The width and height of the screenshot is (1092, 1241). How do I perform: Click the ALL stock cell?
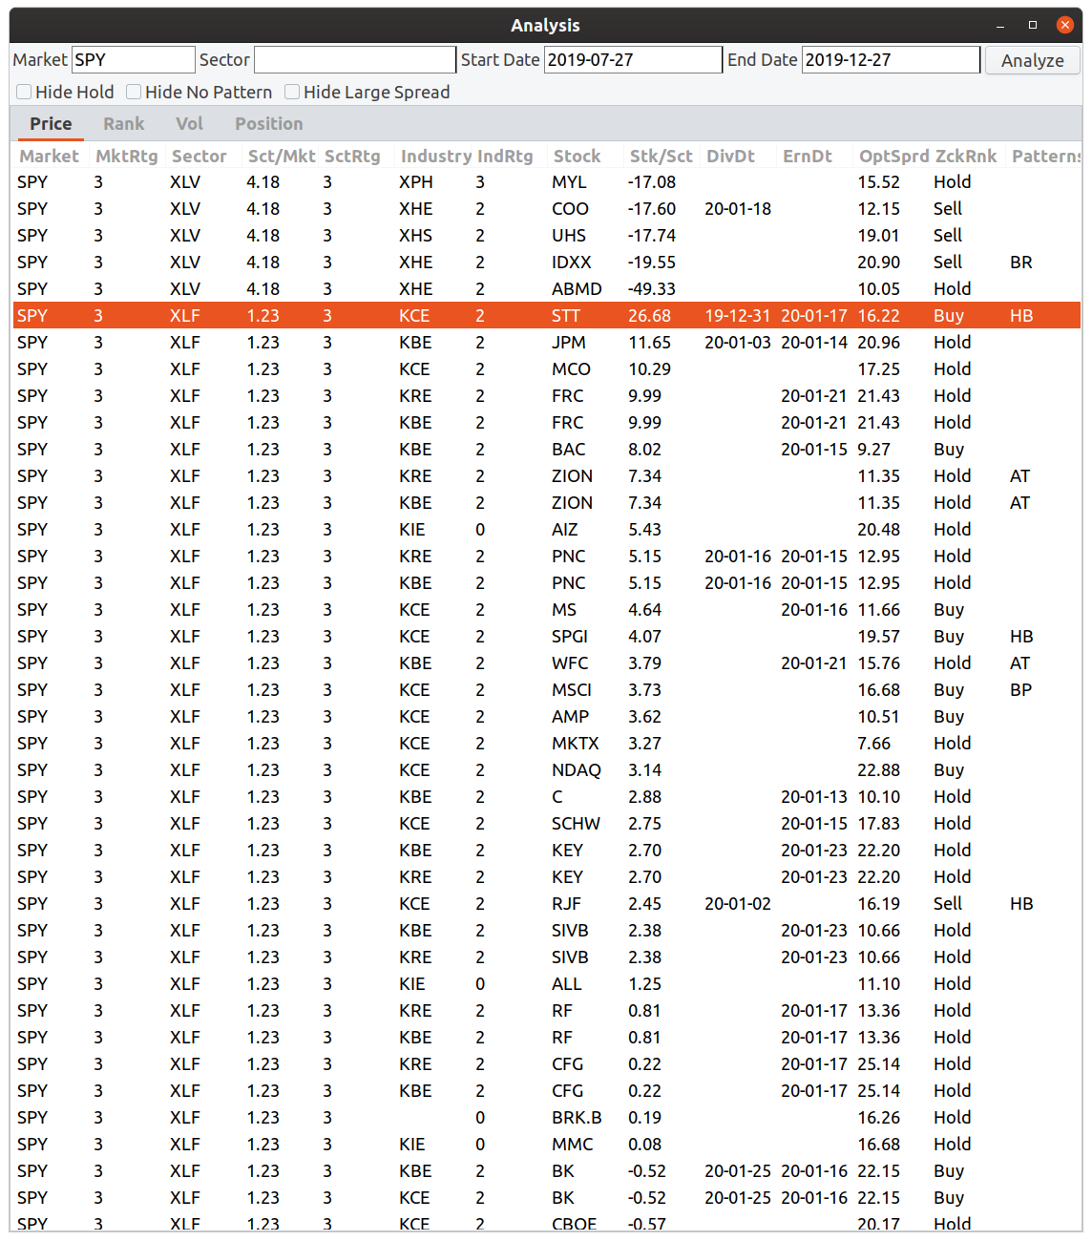pos(566,983)
